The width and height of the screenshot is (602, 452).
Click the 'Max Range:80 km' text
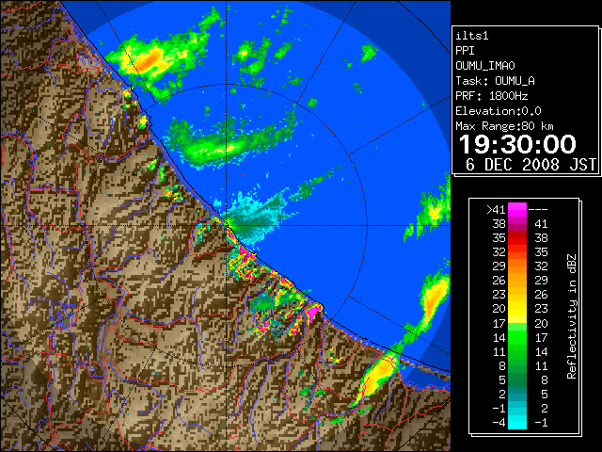tap(504, 126)
